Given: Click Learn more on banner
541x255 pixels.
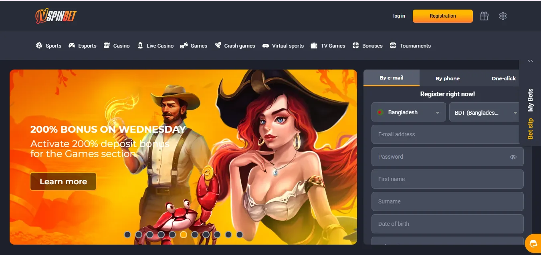Looking at the screenshot, I should (63, 181).
